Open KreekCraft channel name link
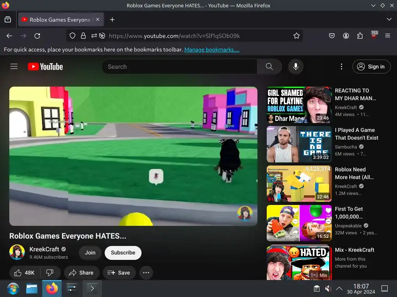 [44, 249]
